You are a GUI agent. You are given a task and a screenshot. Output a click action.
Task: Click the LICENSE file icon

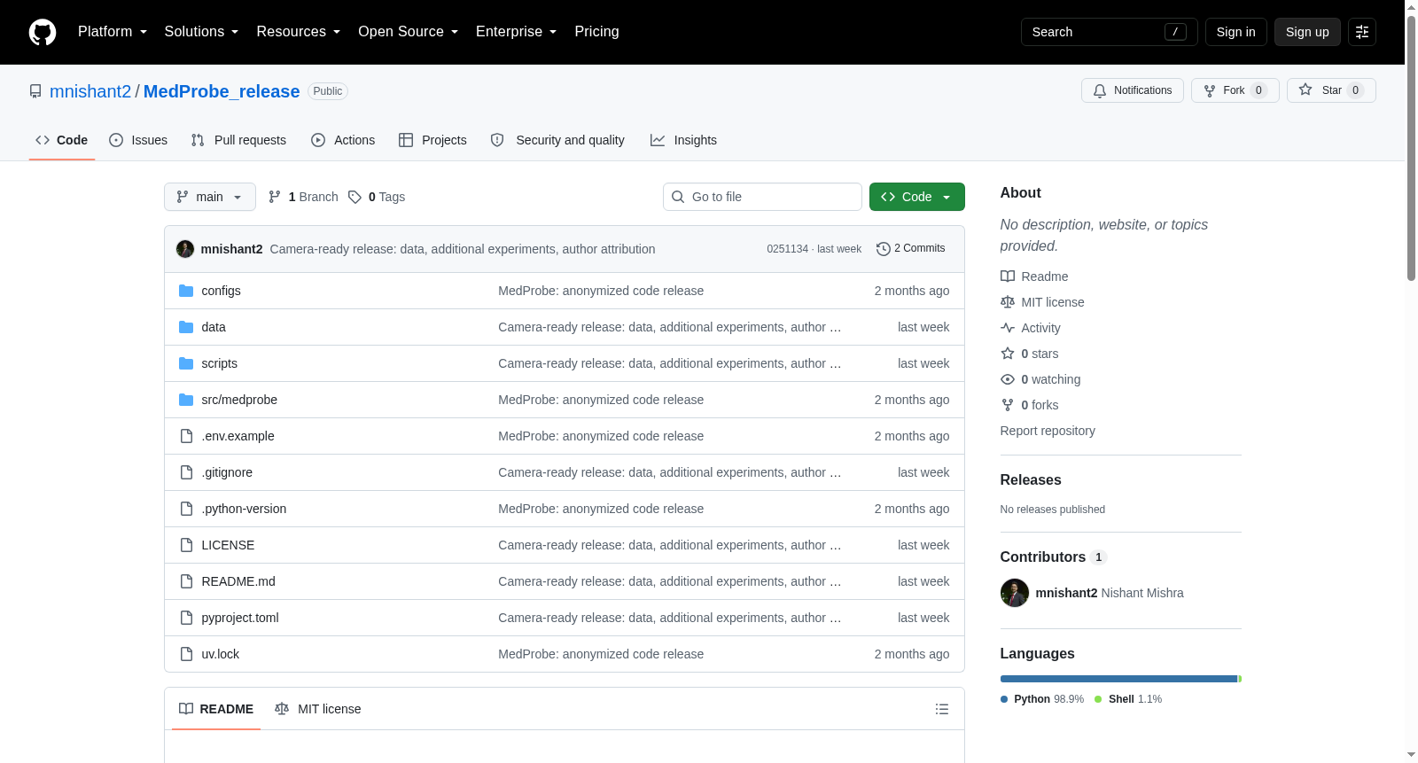pyautogui.click(x=186, y=545)
